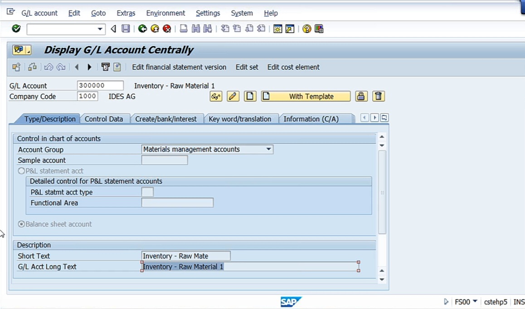Exit with the yellow up-arrow icon
525x309 pixels.
(155, 29)
